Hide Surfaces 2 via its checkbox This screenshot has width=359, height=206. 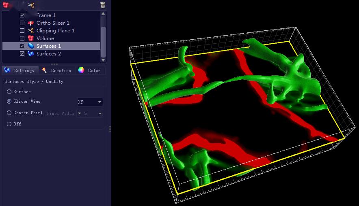(22, 54)
